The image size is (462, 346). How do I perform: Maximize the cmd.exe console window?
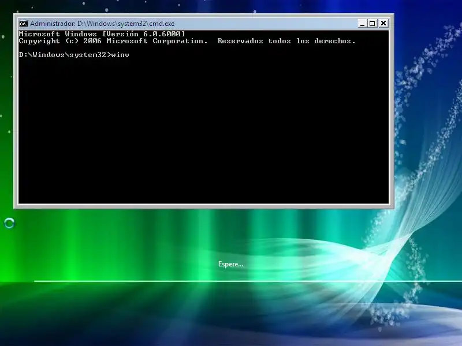pos(372,23)
